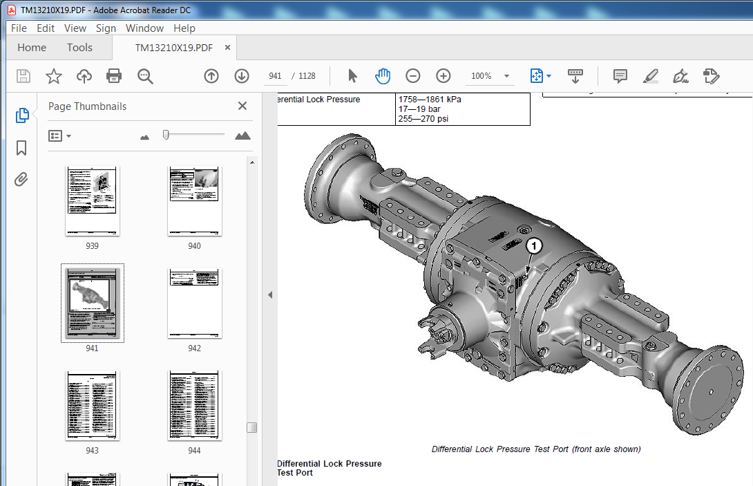Open the zoom level dropdown arrow
The image size is (753, 486).
506,76
